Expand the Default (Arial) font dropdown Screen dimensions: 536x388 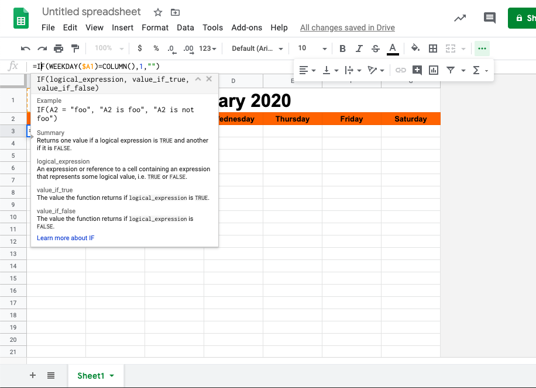(257, 49)
